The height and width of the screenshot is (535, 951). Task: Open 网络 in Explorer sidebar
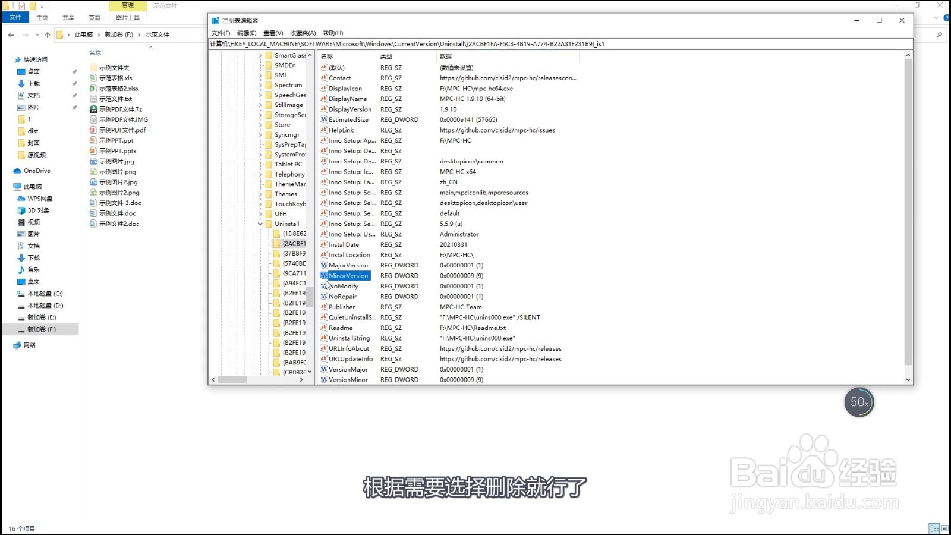25,345
